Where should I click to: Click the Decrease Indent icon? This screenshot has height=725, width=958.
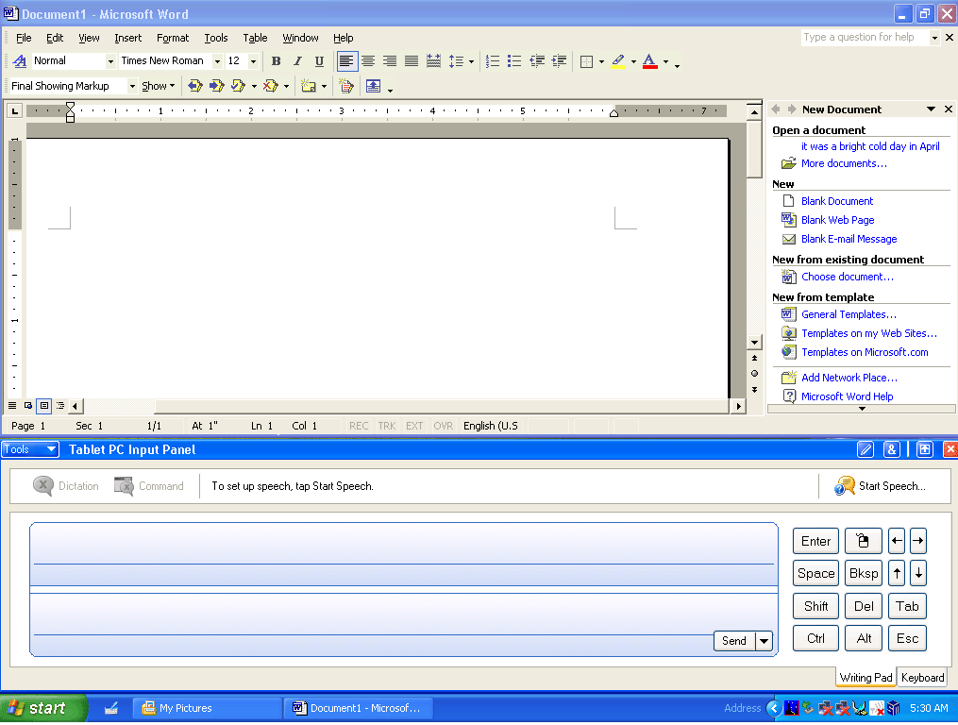(536, 61)
